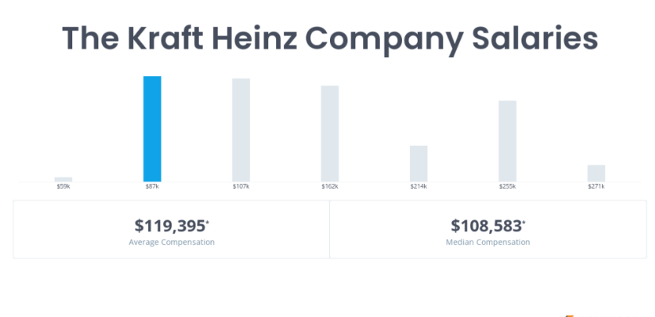This screenshot has width=655, height=317.
Task: Select the Median Compensation caption text
Action: tap(488, 242)
